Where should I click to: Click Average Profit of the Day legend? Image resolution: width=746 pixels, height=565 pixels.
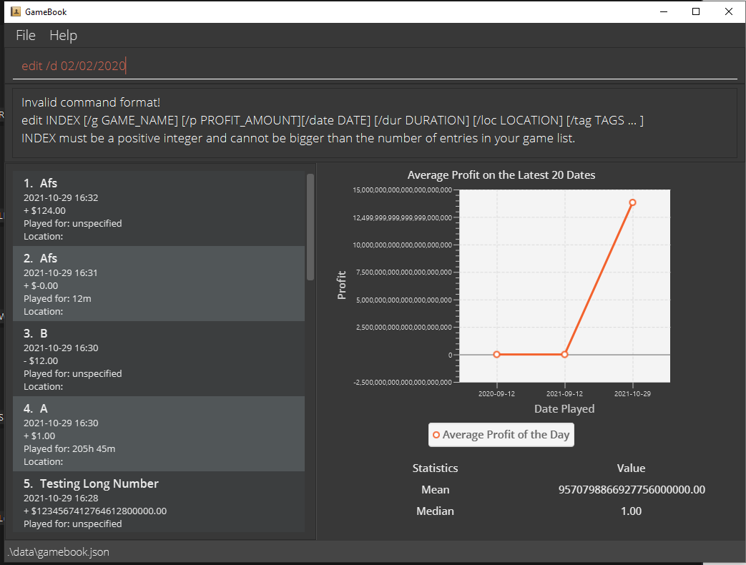point(501,435)
